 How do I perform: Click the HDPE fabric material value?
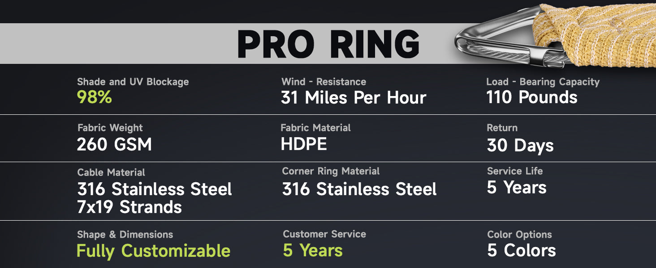pos(304,144)
